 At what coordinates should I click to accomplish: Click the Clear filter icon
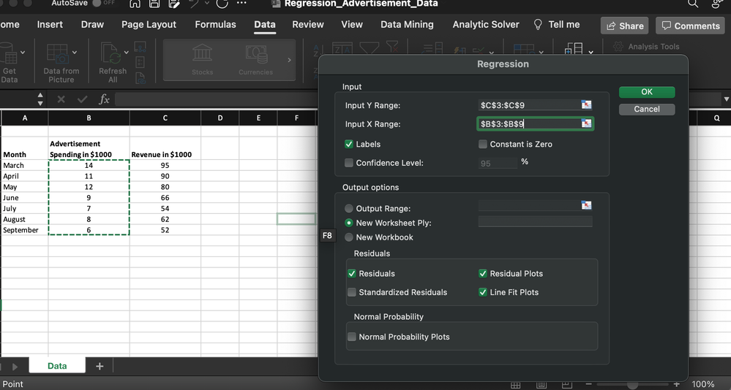click(392, 47)
